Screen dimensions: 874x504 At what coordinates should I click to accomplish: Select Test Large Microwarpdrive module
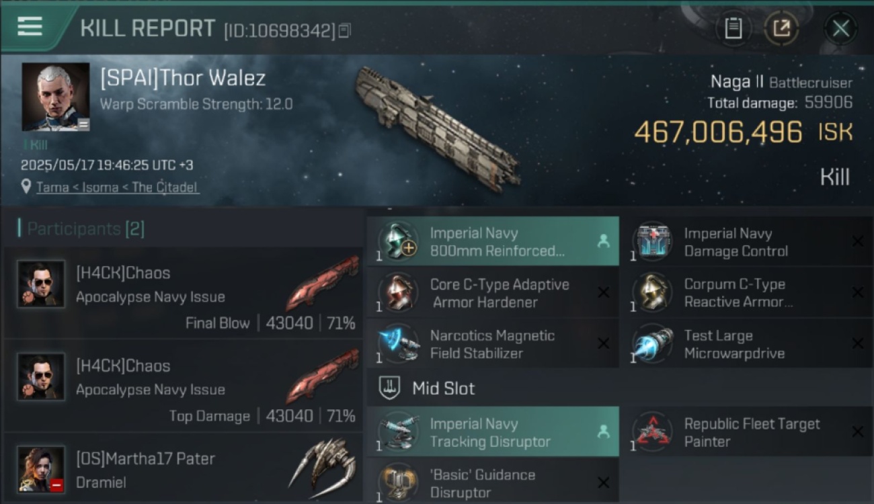point(747,344)
